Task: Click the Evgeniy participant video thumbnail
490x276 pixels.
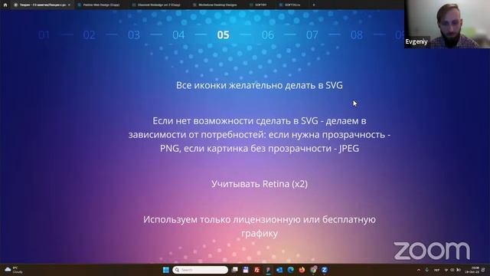Action: (447, 24)
